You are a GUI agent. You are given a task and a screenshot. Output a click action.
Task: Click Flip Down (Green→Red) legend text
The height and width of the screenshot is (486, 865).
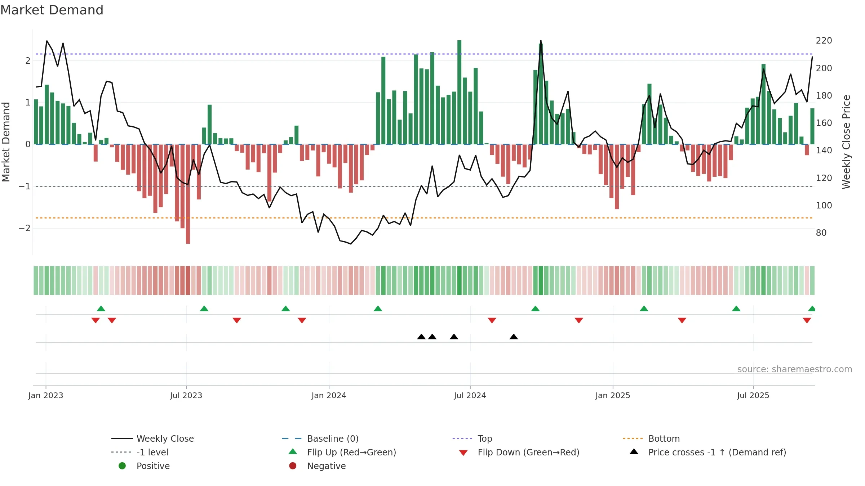(x=529, y=452)
